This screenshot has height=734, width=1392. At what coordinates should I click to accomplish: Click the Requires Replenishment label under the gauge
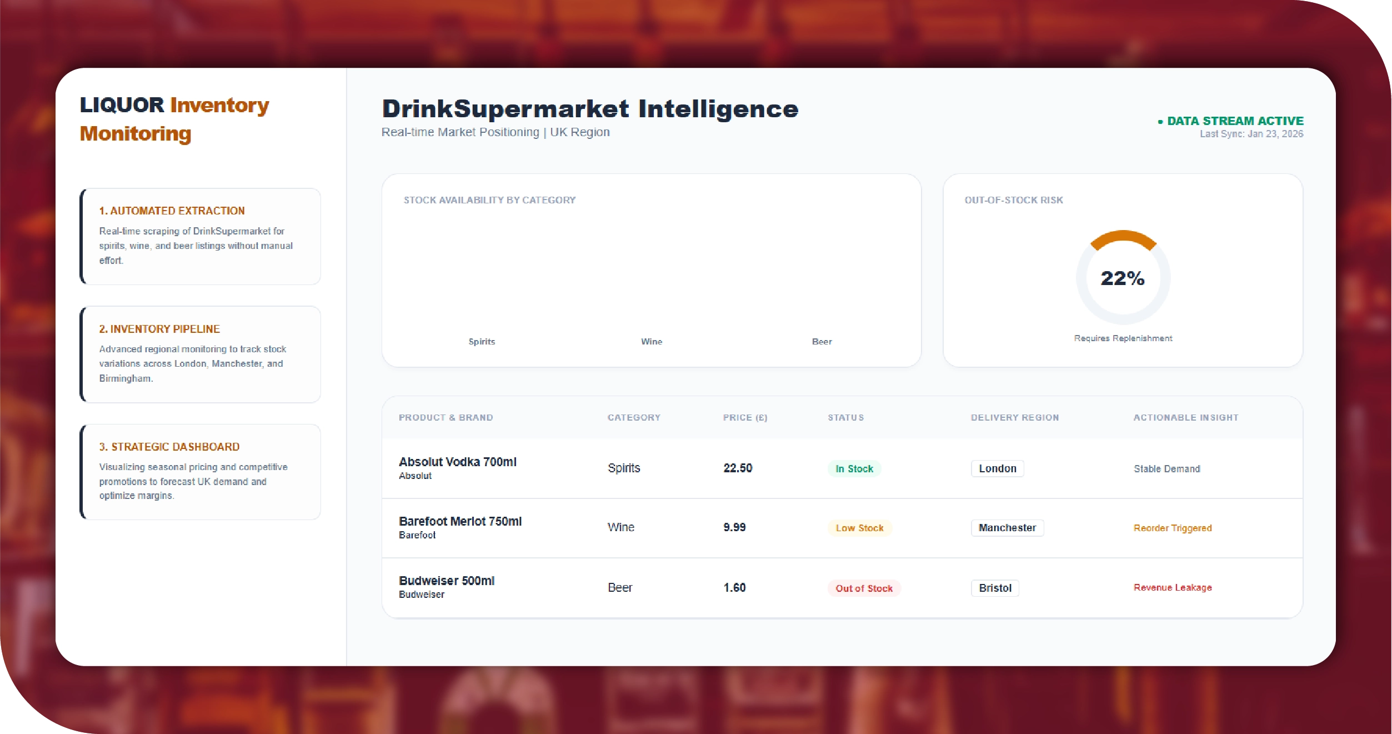pyautogui.click(x=1123, y=337)
